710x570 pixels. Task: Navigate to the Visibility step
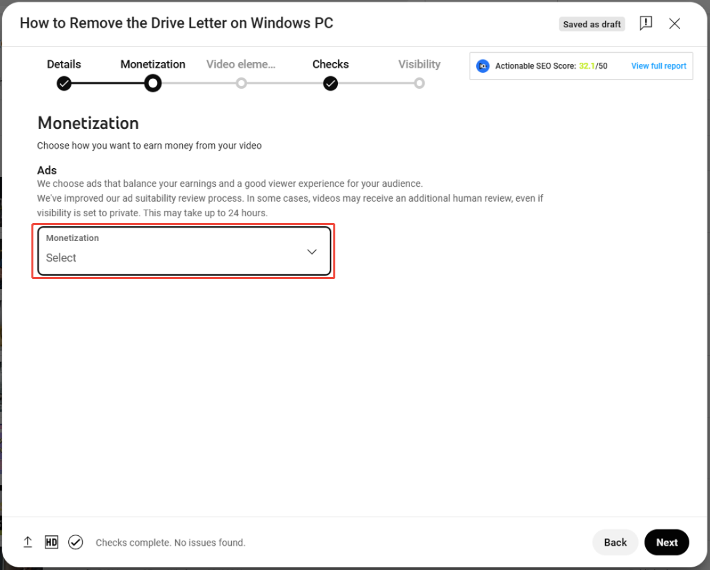tap(419, 64)
